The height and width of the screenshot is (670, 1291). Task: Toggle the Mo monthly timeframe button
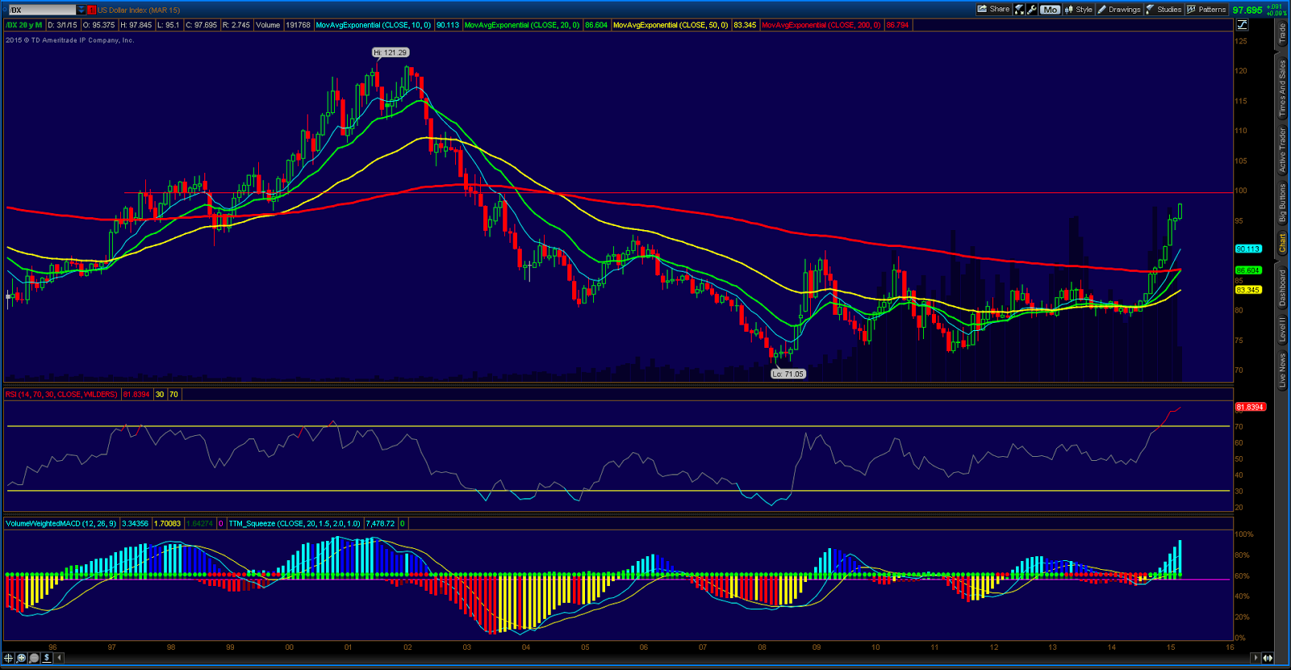coord(1050,10)
